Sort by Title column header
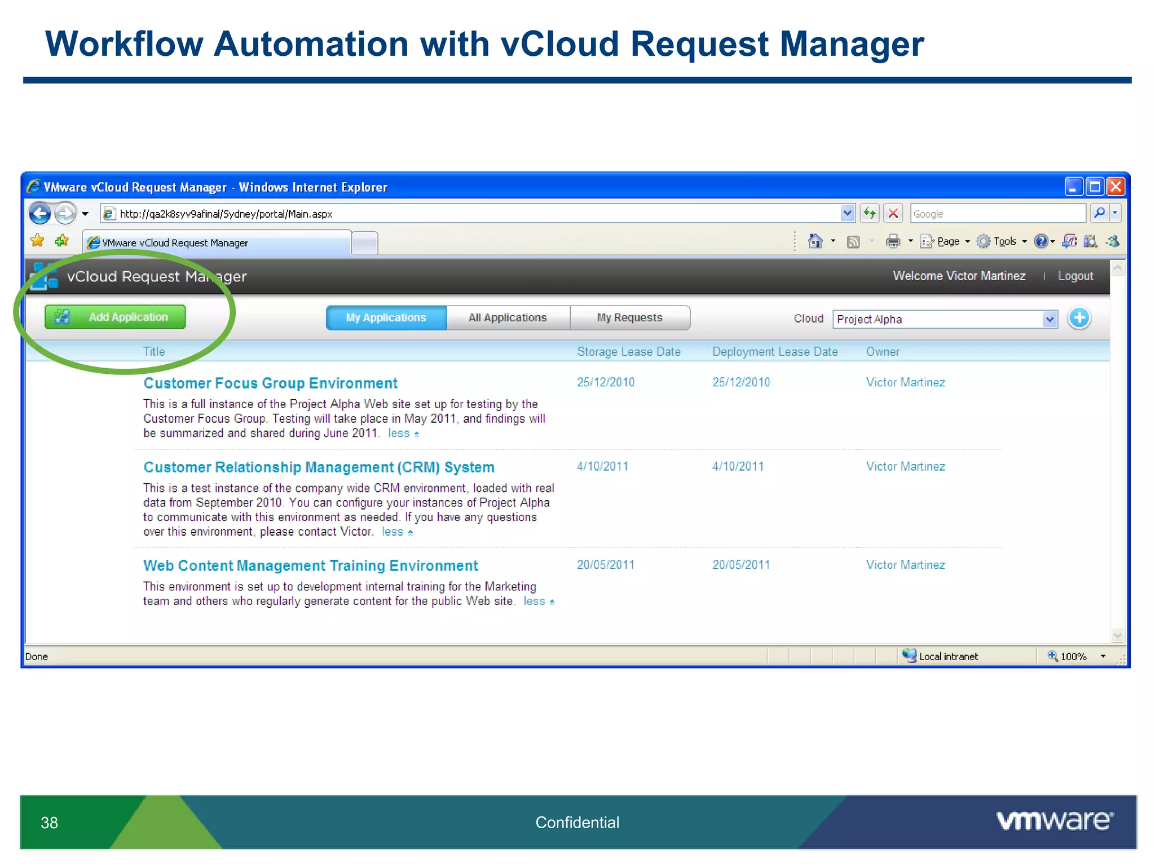Viewport: 1155px width, 866px height. [154, 351]
